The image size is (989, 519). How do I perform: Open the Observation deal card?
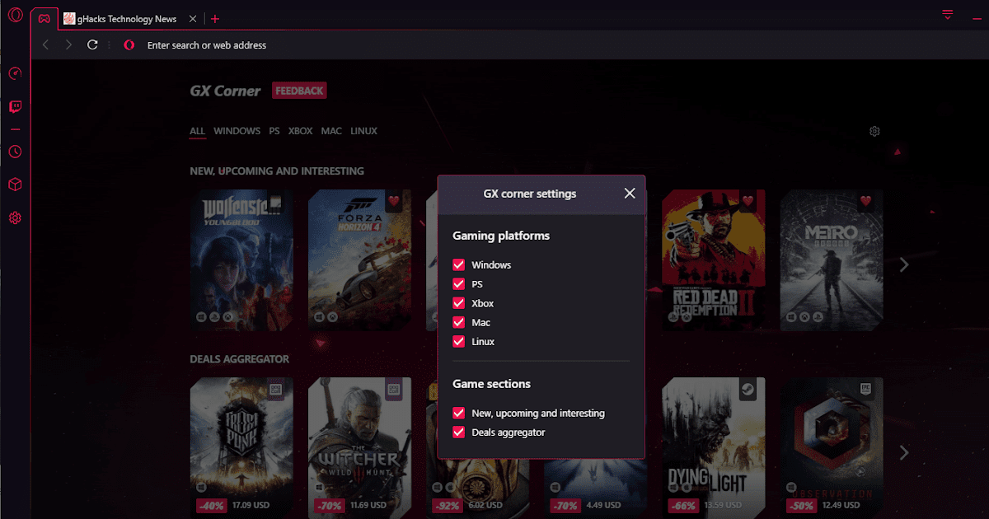(x=832, y=447)
